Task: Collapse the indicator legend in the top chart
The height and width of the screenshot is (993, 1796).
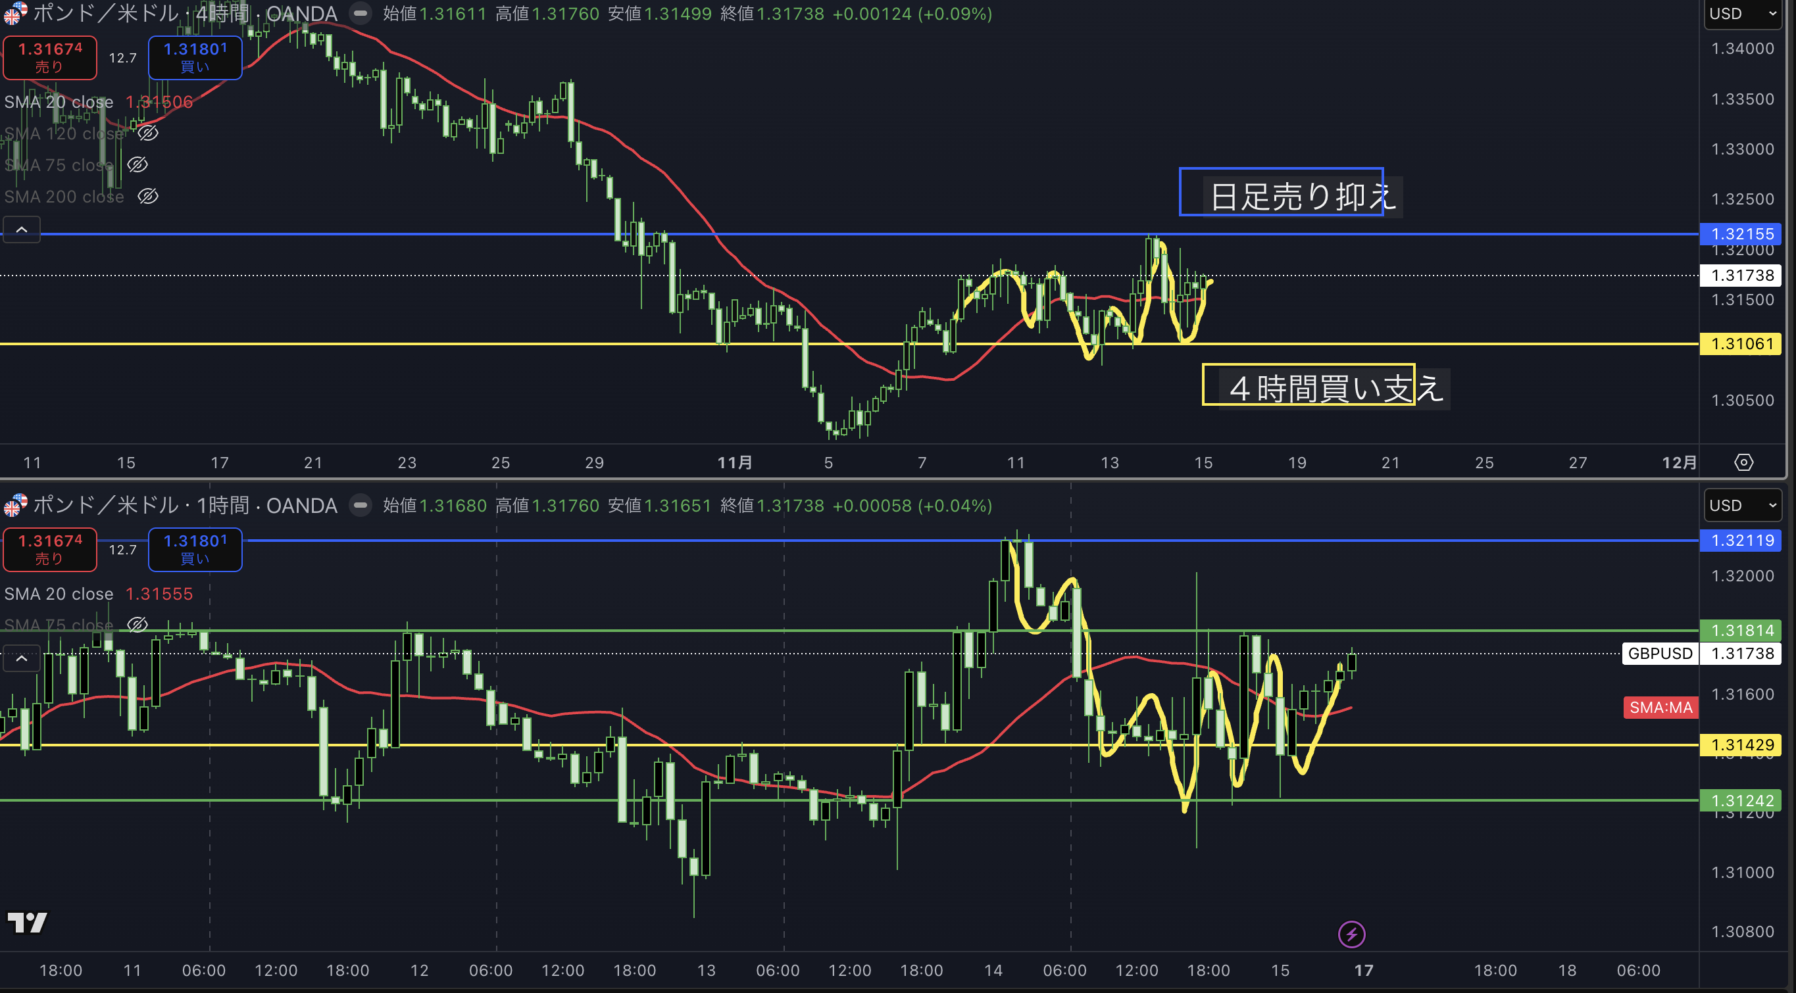Action: pos(22,230)
